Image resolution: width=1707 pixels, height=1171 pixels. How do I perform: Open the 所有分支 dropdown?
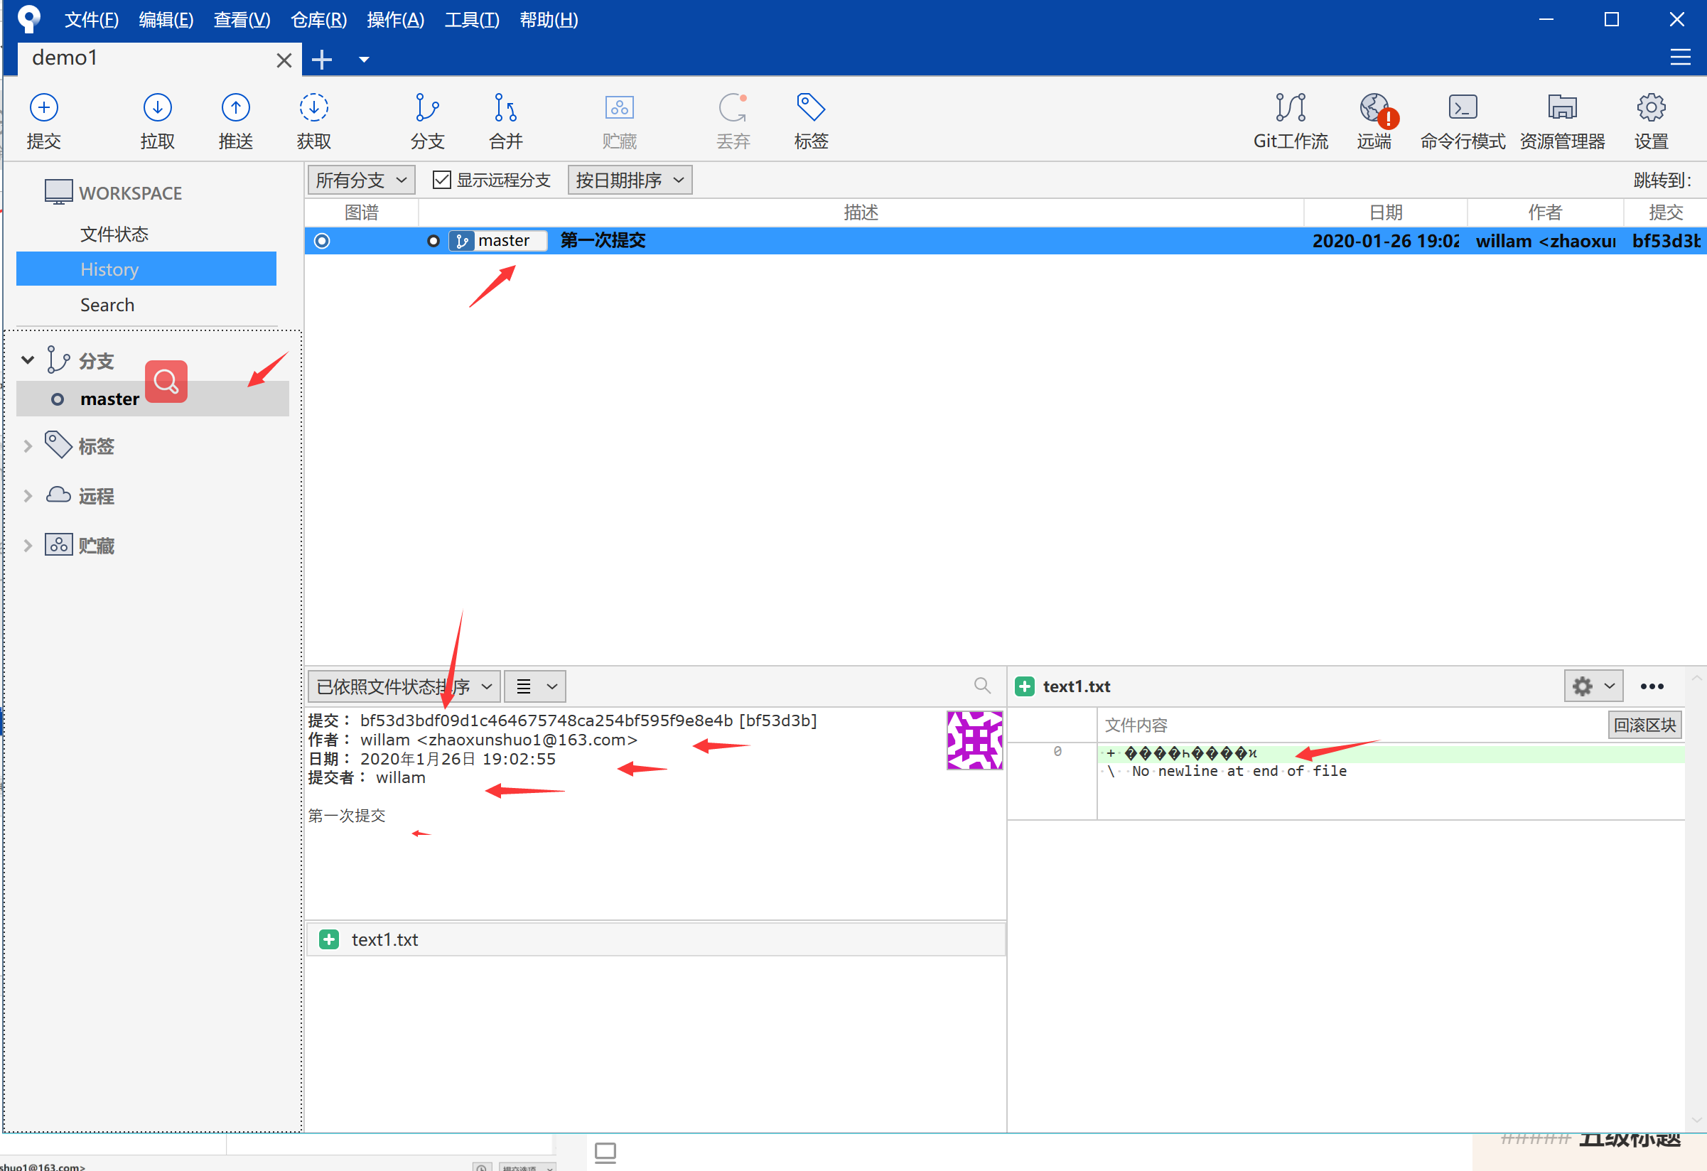(x=360, y=180)
